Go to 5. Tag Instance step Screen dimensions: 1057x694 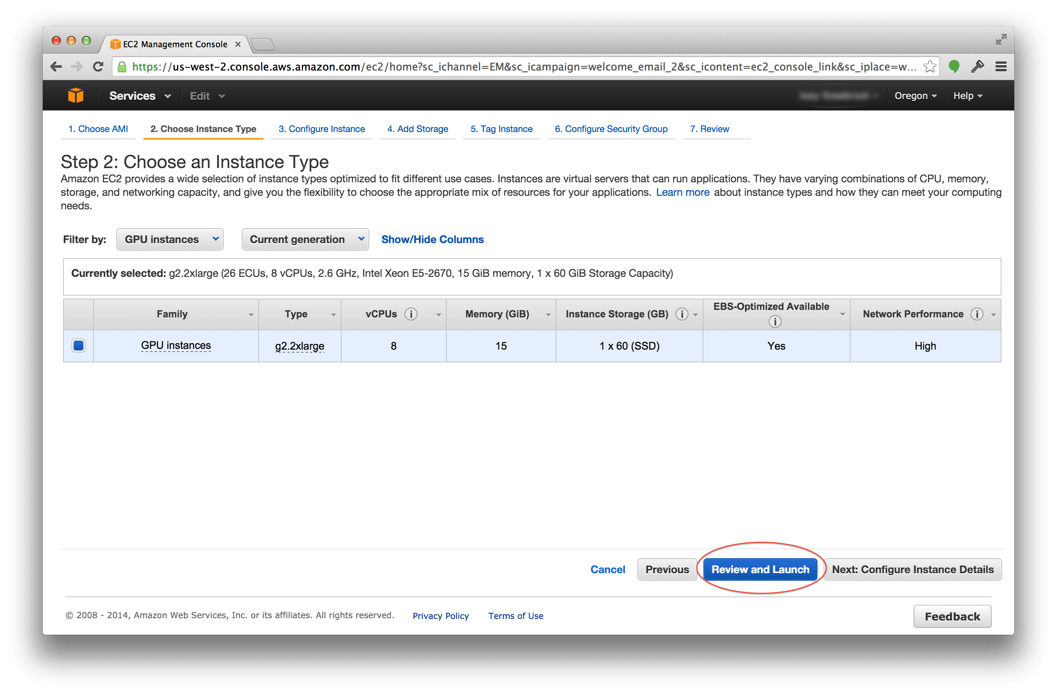pyautogui.click(x=501, y=129)
